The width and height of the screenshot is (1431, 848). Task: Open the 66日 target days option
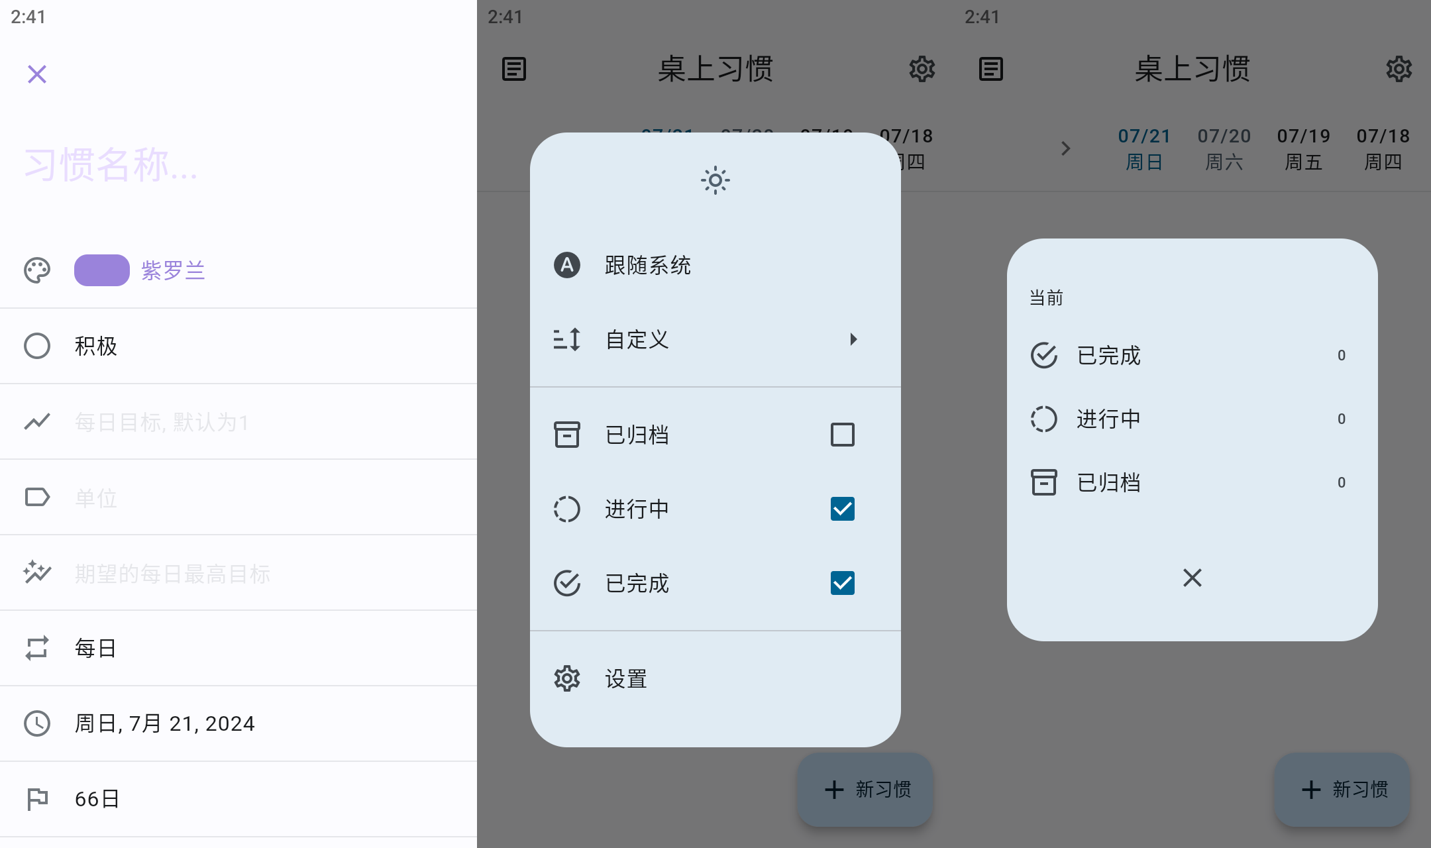click(238, 799)
